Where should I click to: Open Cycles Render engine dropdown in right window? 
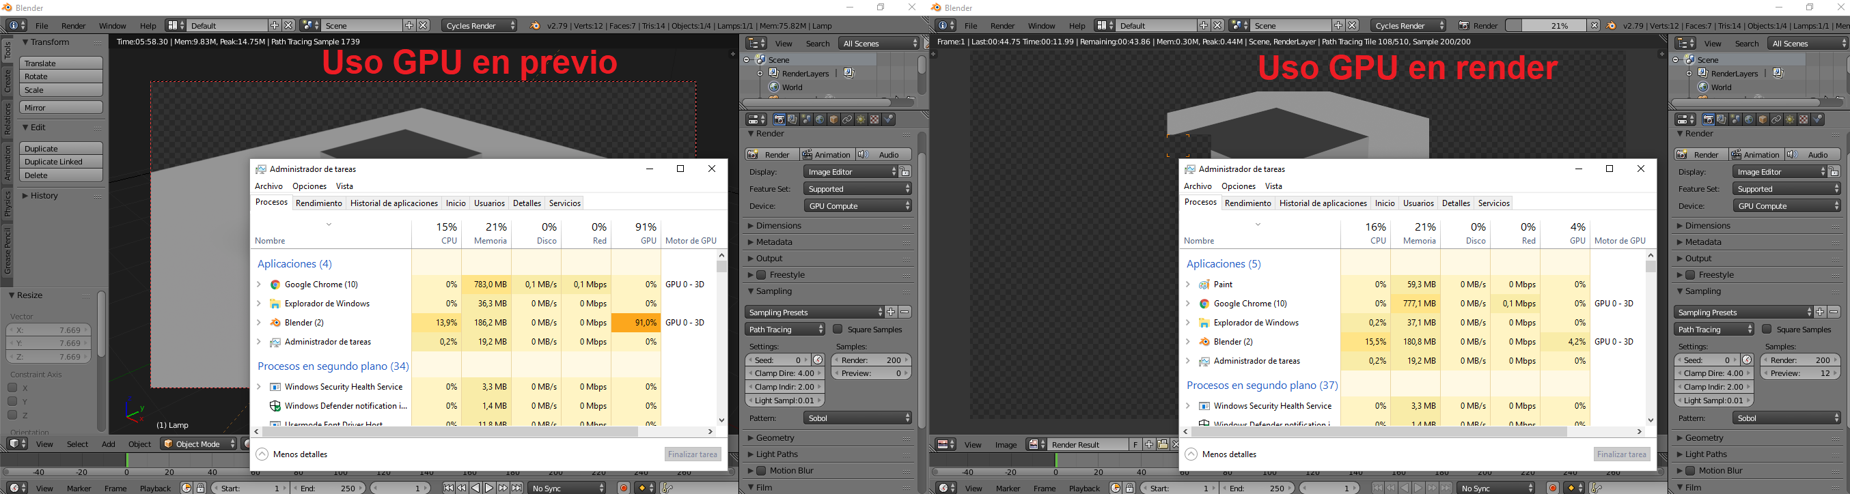coord(1408,26)
